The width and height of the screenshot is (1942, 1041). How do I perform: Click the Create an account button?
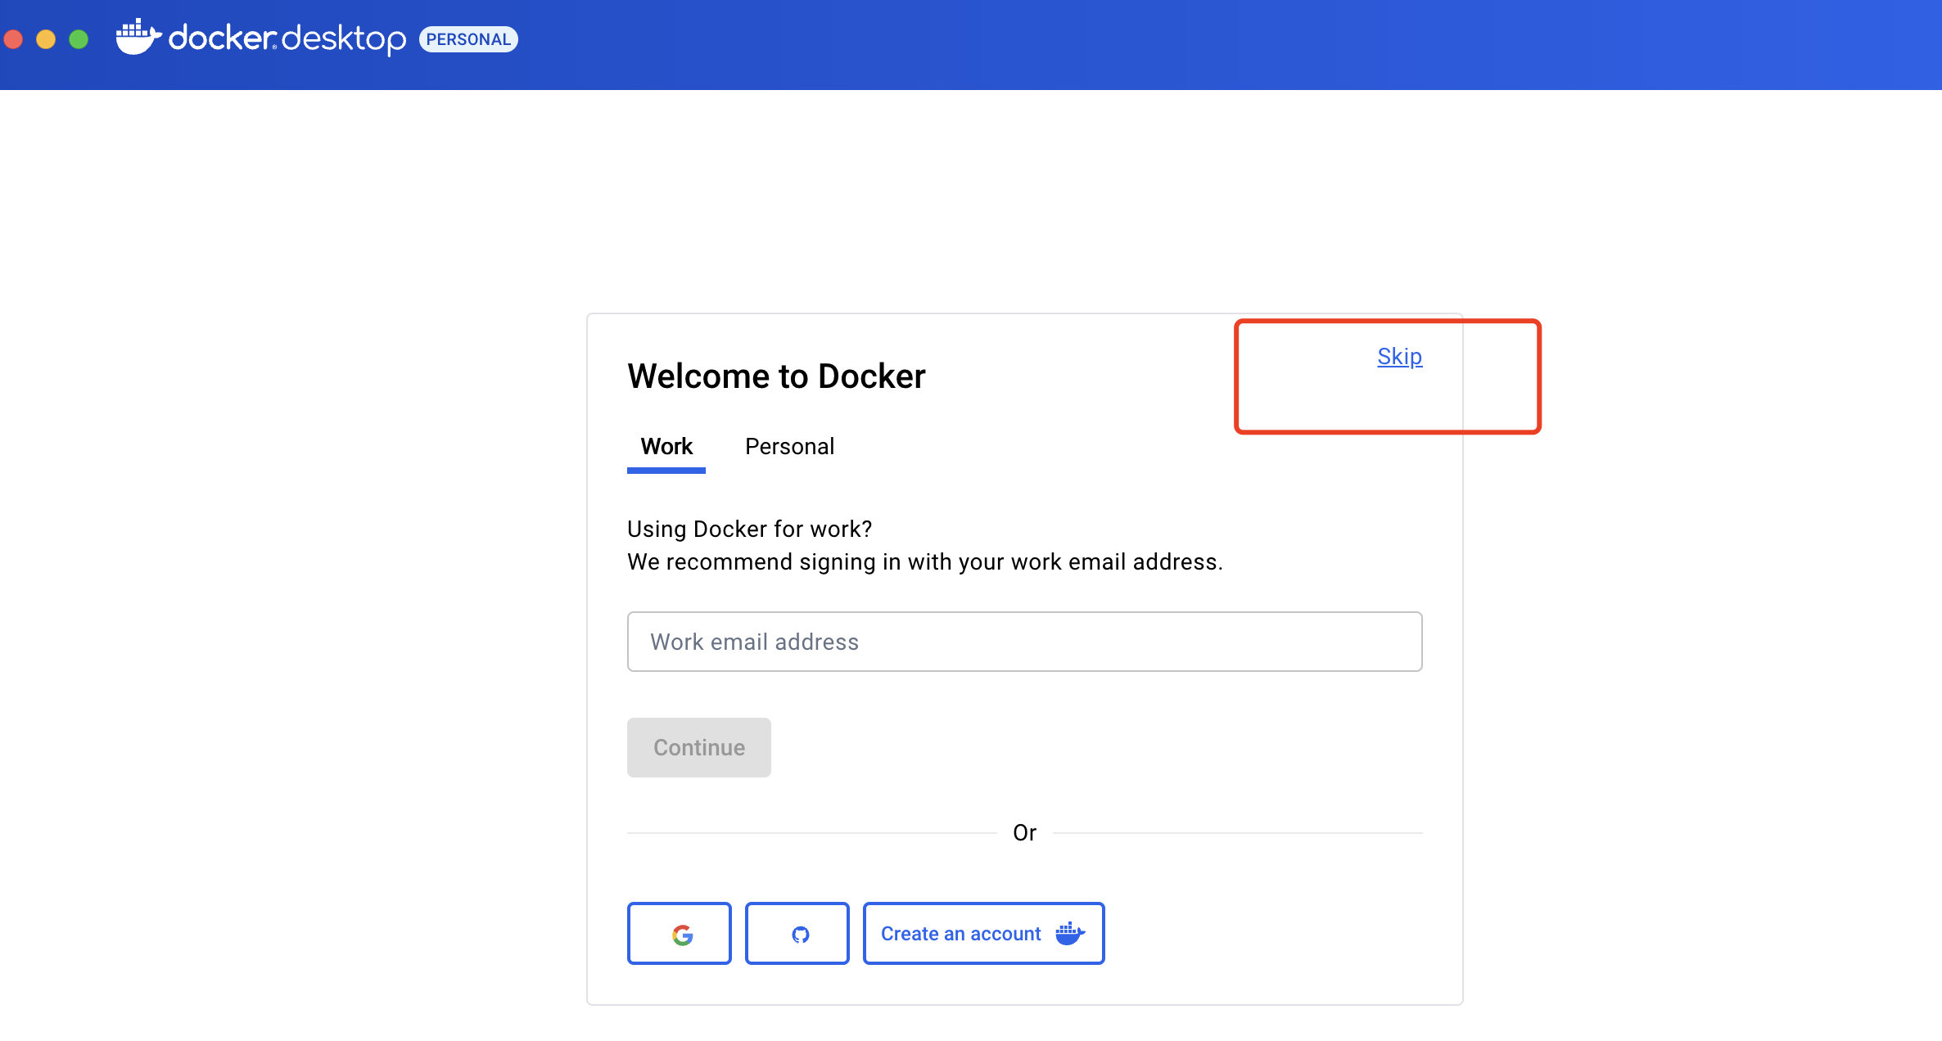pos(960,934)
